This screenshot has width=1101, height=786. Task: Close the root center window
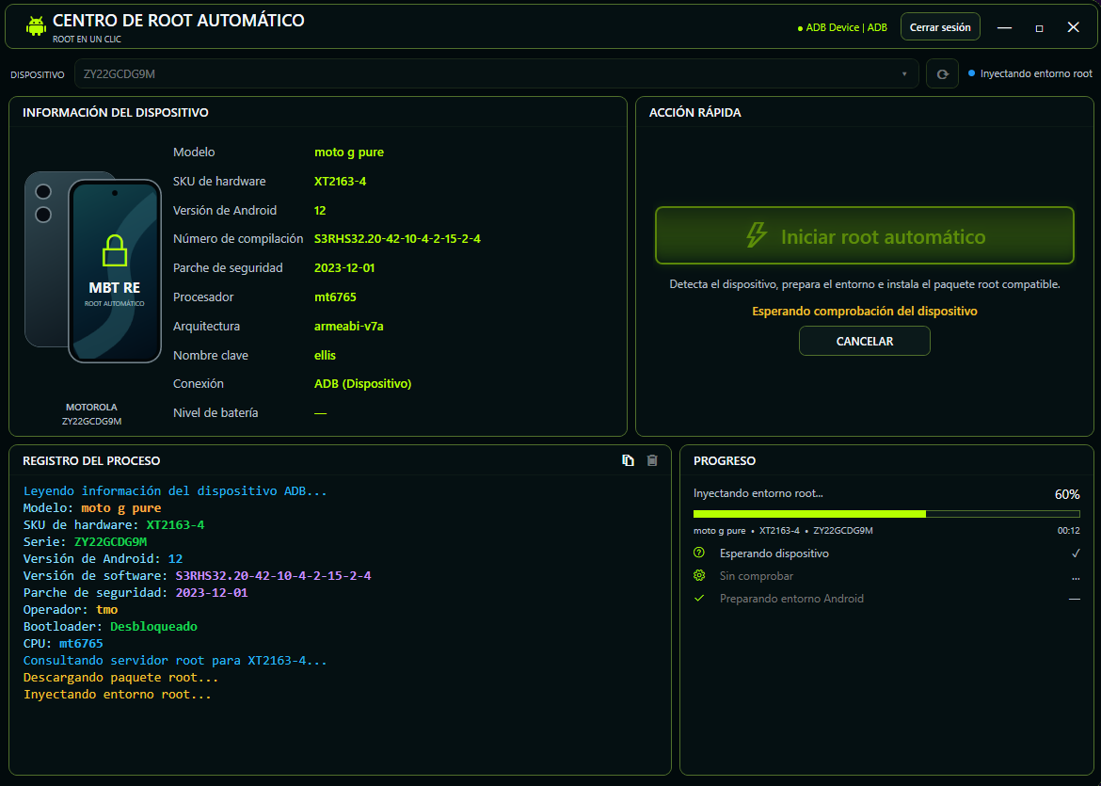(1073, 27)
